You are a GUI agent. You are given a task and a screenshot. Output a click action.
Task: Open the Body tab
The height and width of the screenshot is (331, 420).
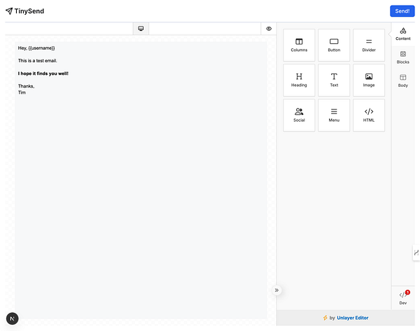tap(403, 80)
